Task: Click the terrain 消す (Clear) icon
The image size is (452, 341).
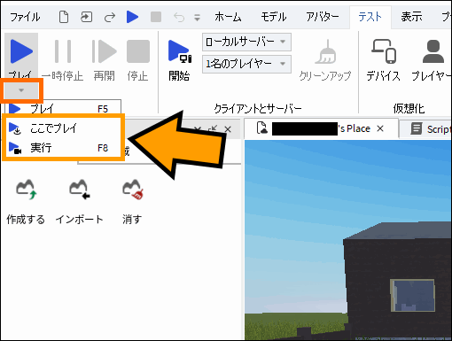Action: click(132, 190)
